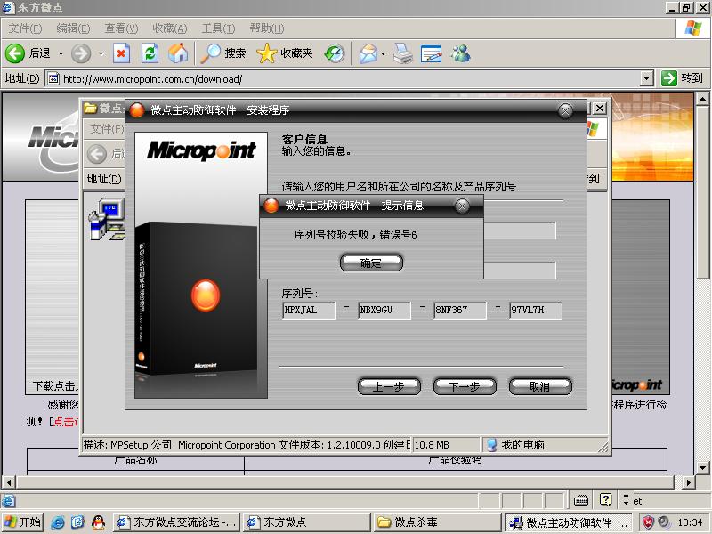Open the 收藏(A) menu
This screenshot has width=712, height=534.
pos(169,28)
